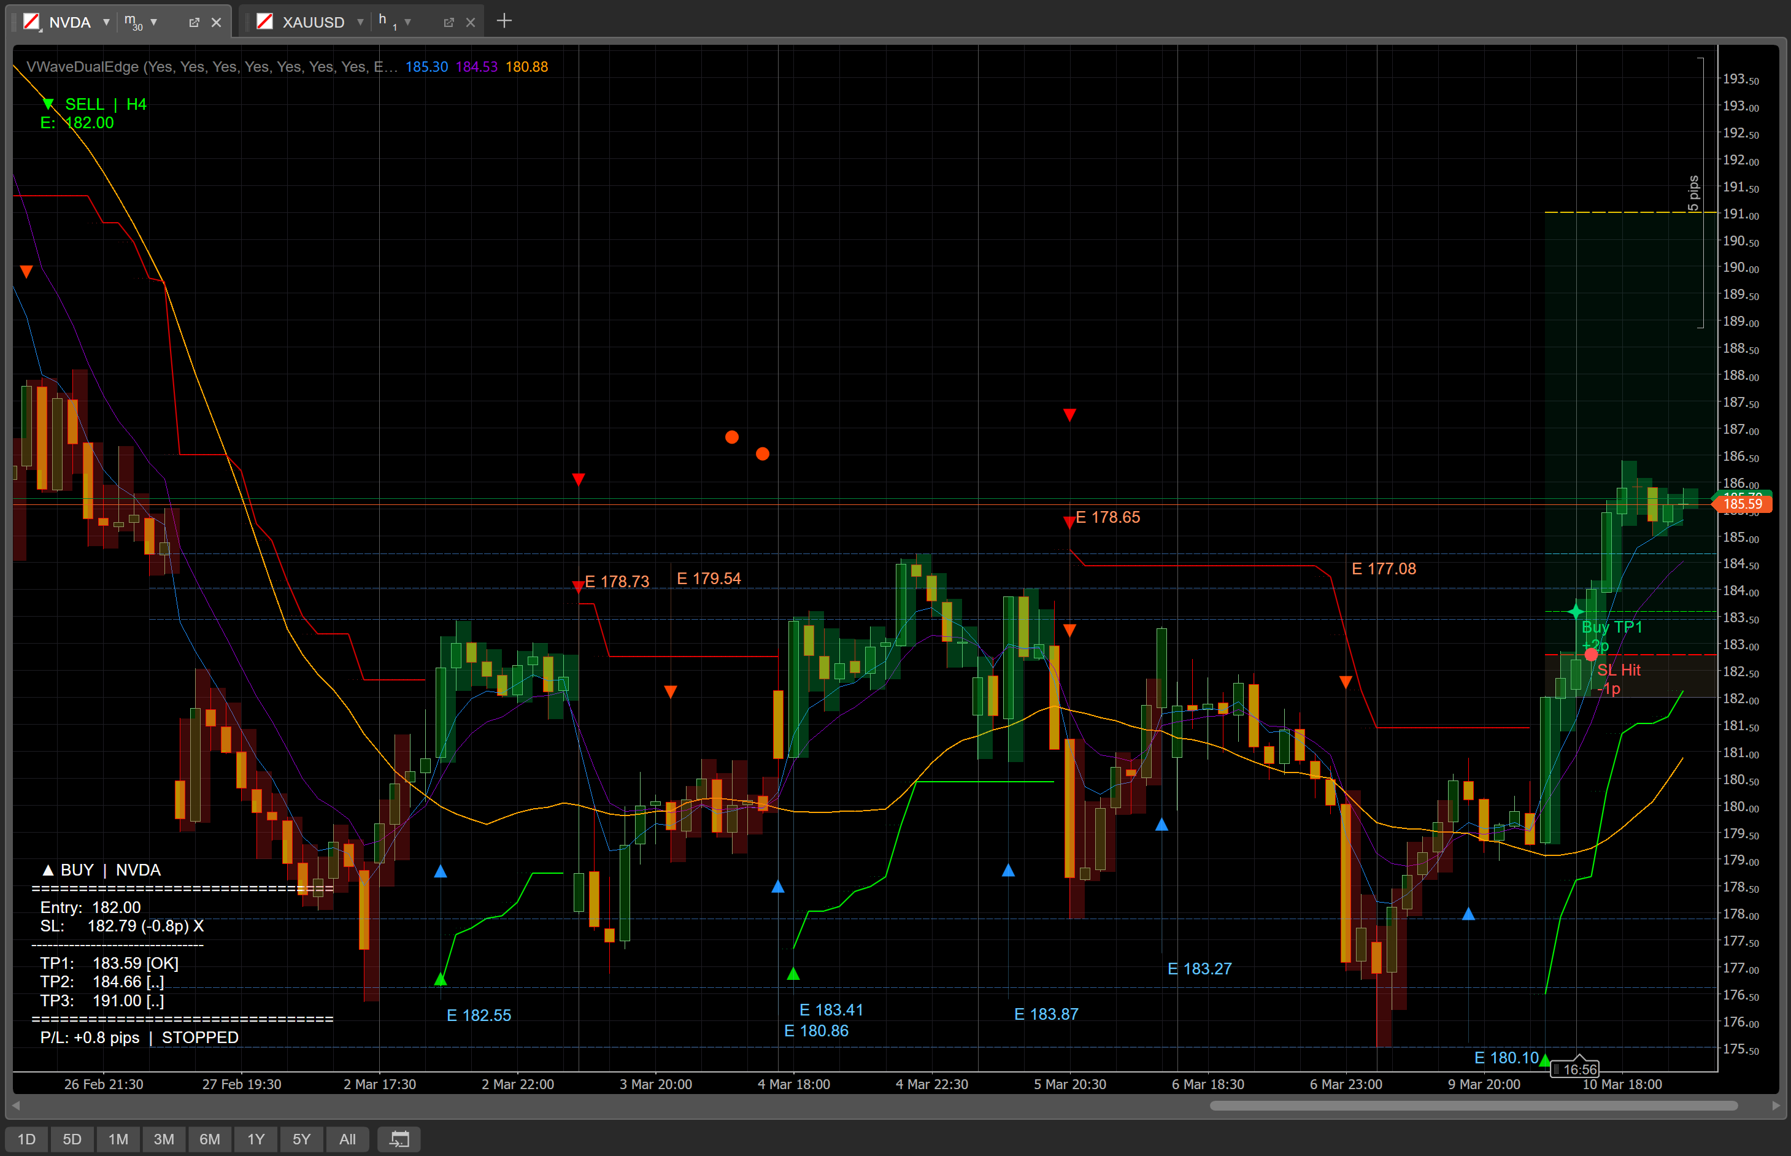The width and height of the screenshot is (1791, 1156).
Task: Switch to the XAUUSD chart tab
Action: pos(312,21)
